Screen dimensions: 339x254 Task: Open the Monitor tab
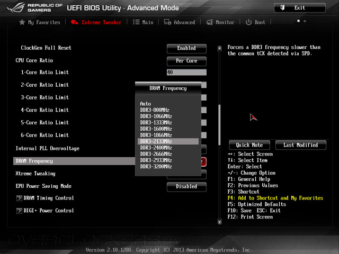(x=220, y=22)
